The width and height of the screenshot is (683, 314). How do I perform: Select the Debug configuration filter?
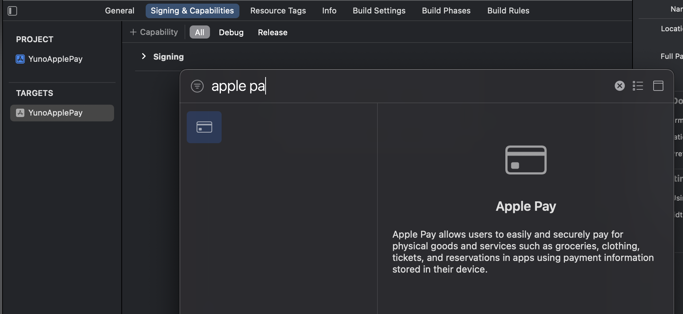231,32
